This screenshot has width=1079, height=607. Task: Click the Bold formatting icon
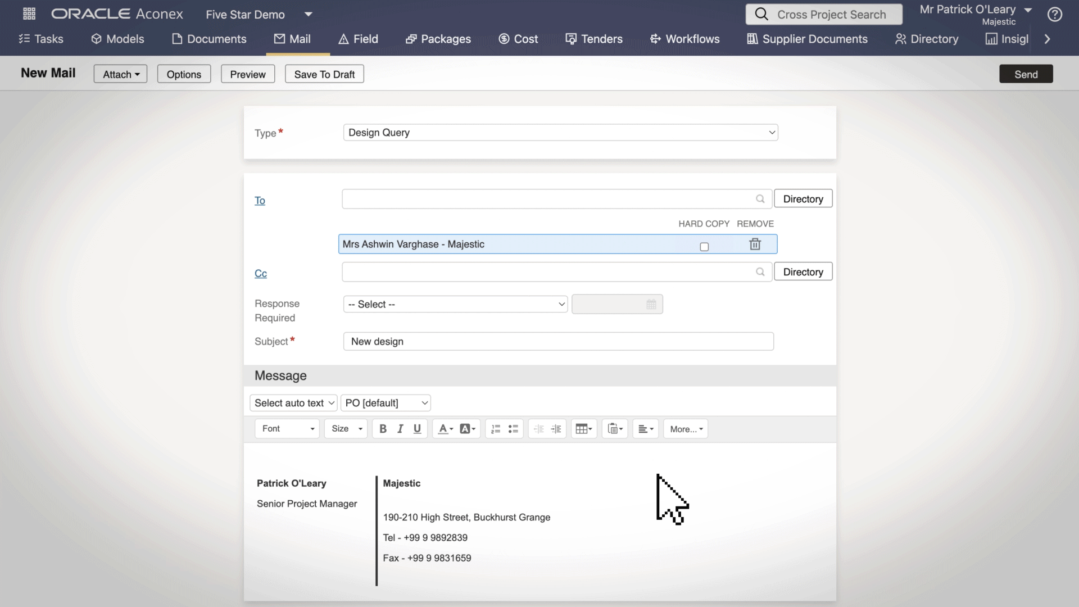383,429
